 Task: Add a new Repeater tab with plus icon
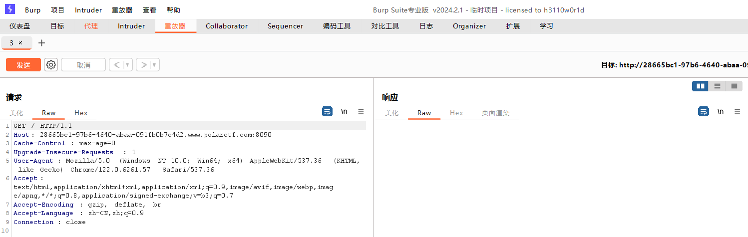pyautogui.click(x=41, y=43)
